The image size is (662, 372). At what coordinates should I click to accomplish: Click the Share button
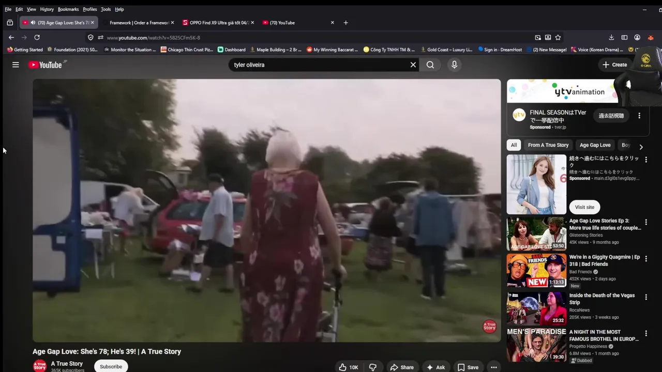click(402, 367)
